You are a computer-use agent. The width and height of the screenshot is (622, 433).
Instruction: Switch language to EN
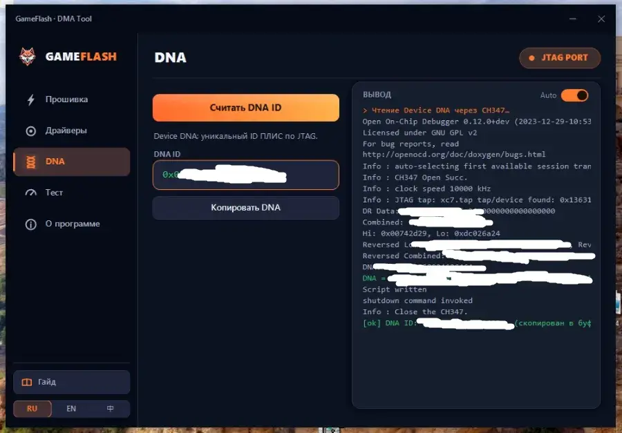click(71, 409)
